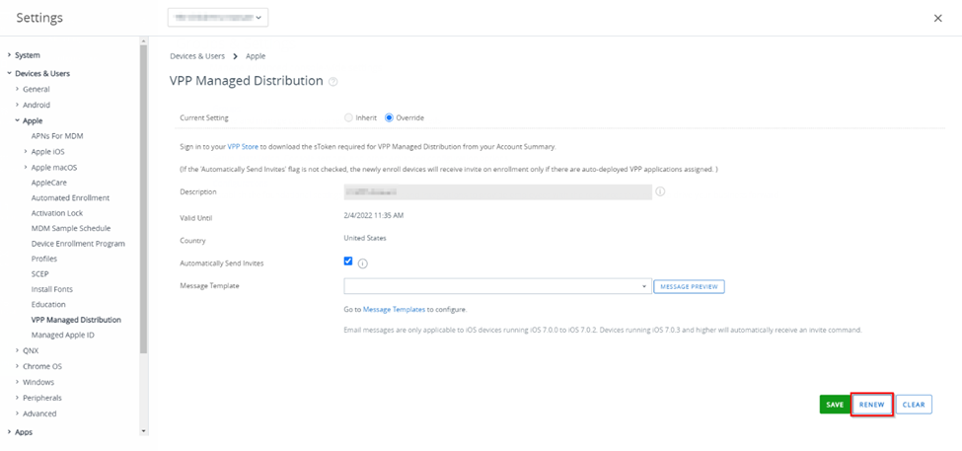Expand the Peripherals node
The height and width of the screenshot is (451, 962).
[x=17, y=398]
